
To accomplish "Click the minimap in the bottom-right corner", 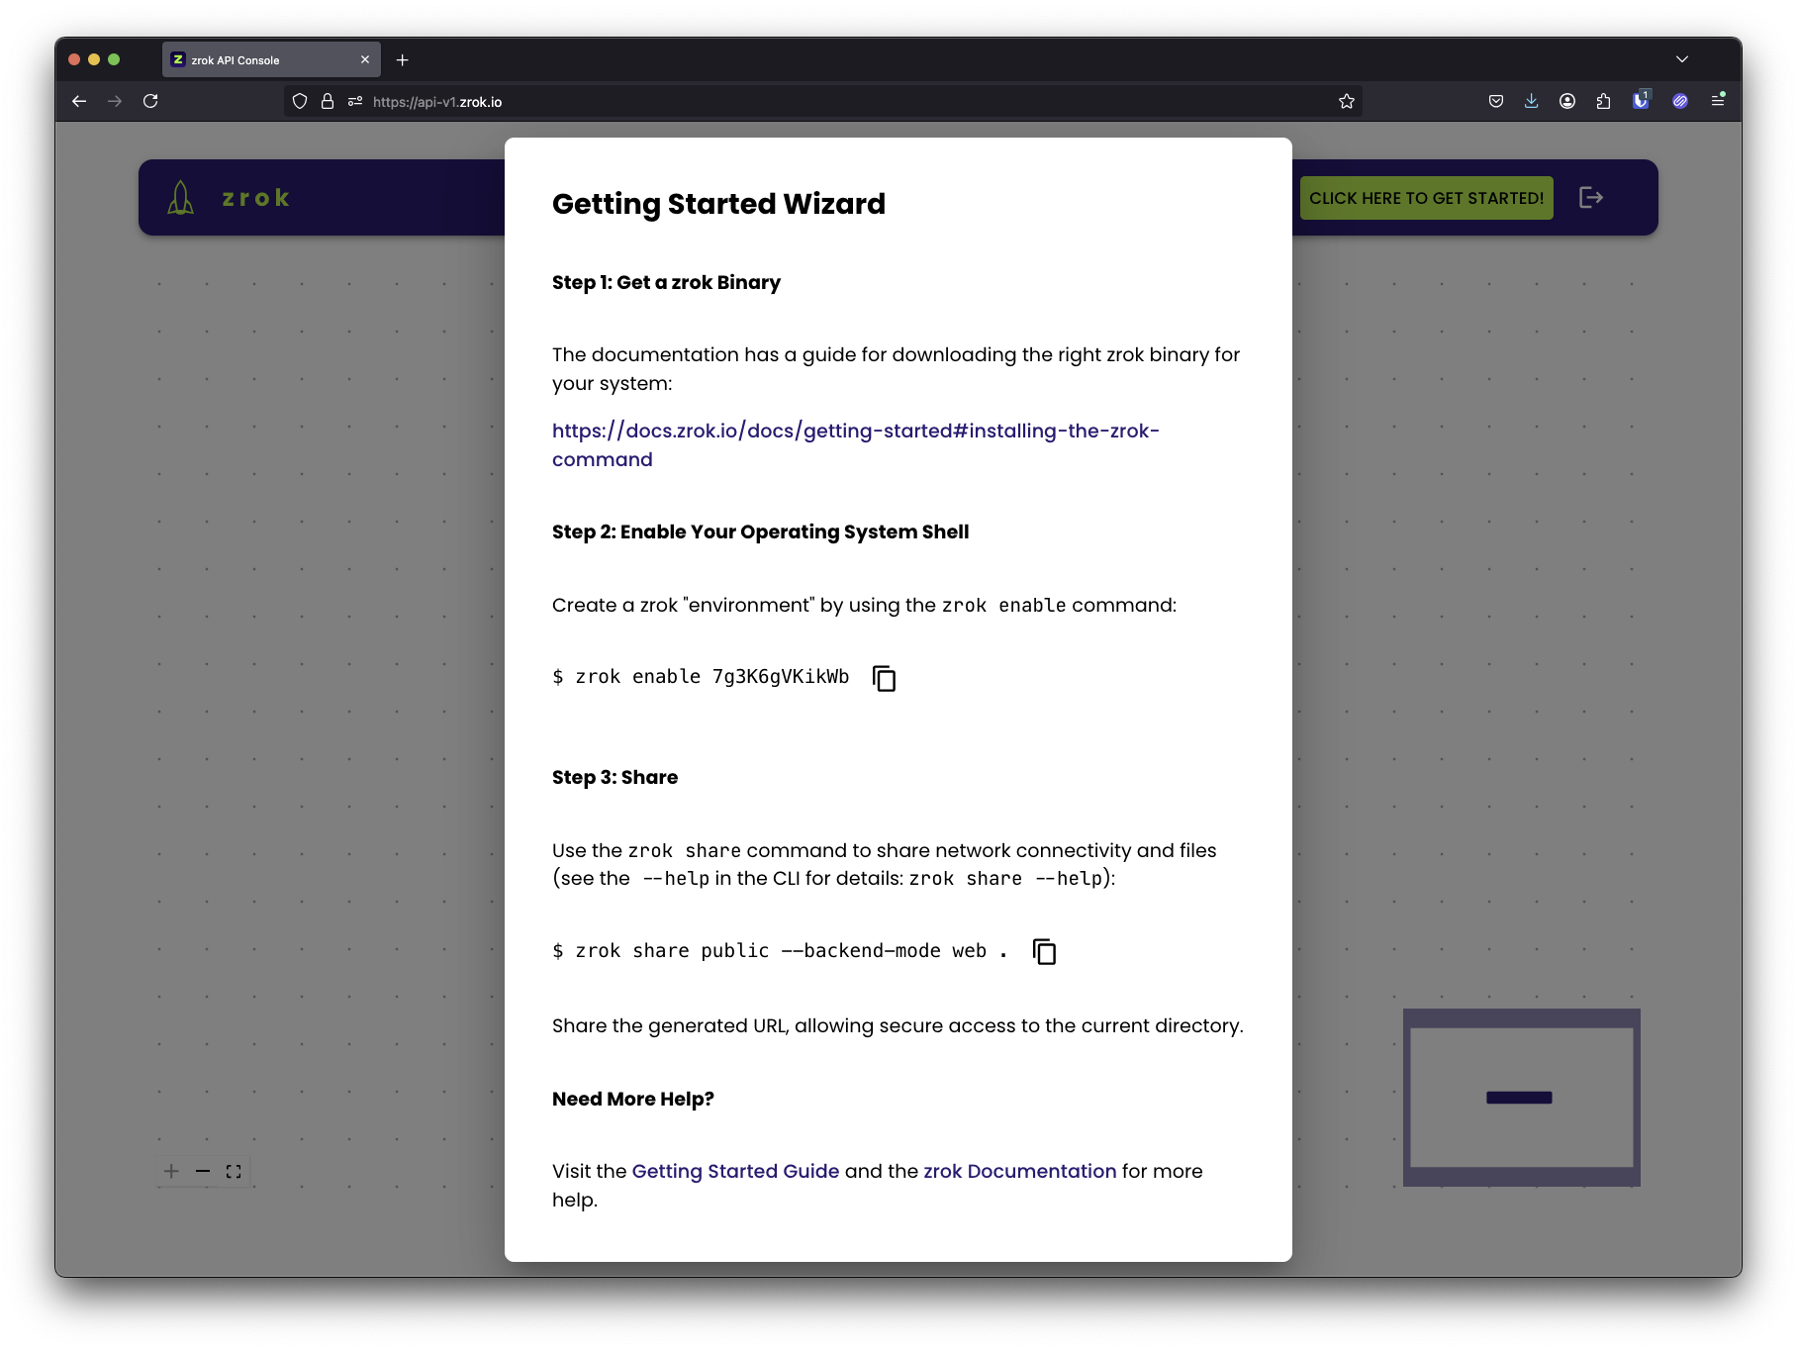I will [x=1521, y=1098].
